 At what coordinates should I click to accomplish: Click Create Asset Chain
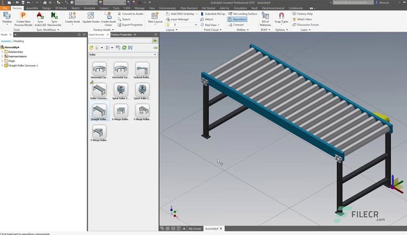coord(108,18)
